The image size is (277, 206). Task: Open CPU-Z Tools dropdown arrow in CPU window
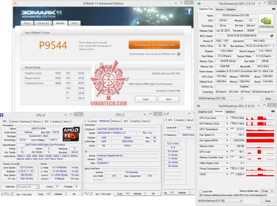tap(48, 194)
